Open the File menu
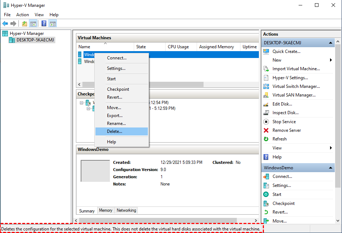This screenshot has width=342, height=233. pyautogui.click(x=7, y=15)
